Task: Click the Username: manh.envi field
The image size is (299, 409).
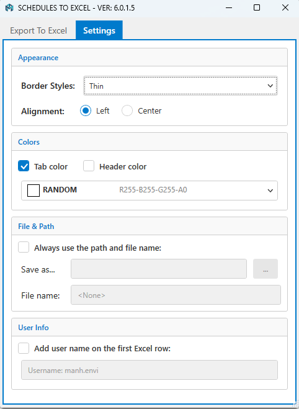Action: point(149,370)
